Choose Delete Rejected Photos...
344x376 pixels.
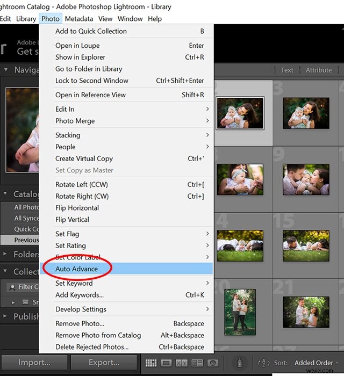point(126,347)
